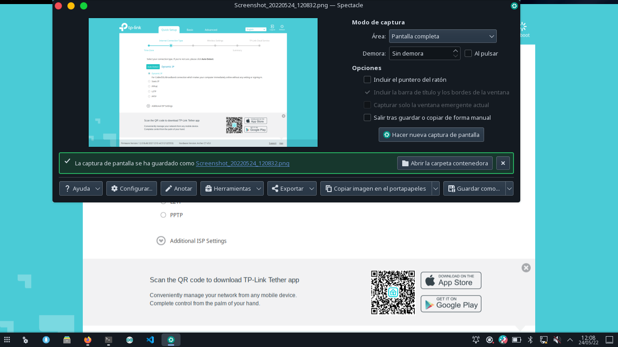Open the network connections tray icon

[544, 340]
